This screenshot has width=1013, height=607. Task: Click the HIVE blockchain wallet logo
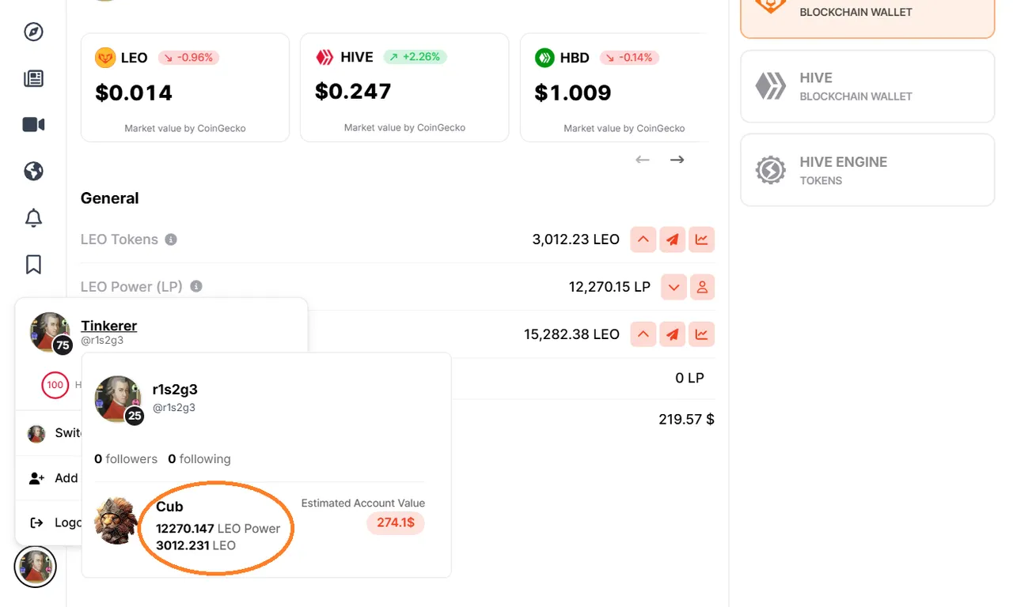coord(771,86)
